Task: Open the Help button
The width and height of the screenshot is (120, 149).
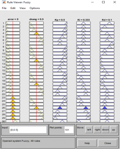Action: 87,143
